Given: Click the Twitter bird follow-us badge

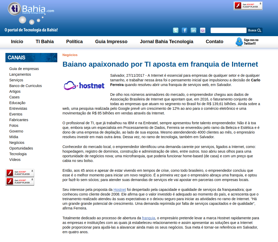Looking at the screenshot, I should pos(247,42).
